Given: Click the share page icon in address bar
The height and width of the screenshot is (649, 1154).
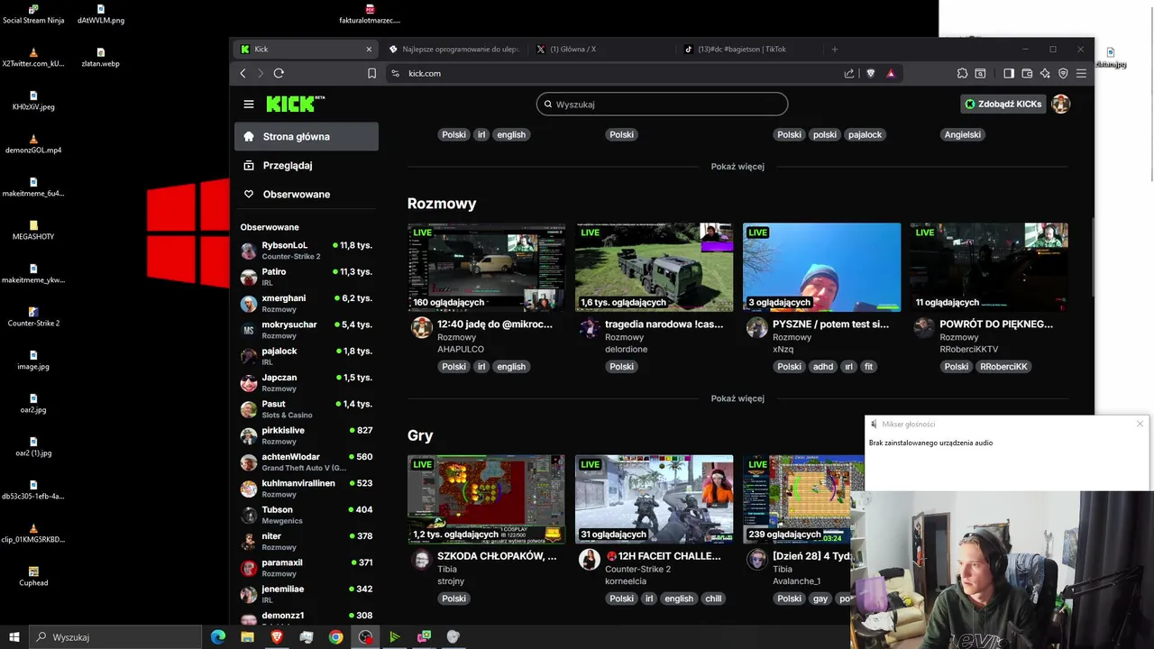Looking at the screenshot, I should [x=849, y=73].
